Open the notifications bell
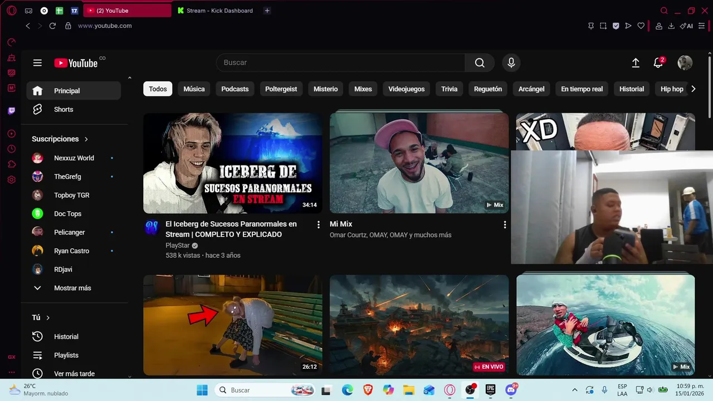 pyautogui.click(x=658, y=63)
